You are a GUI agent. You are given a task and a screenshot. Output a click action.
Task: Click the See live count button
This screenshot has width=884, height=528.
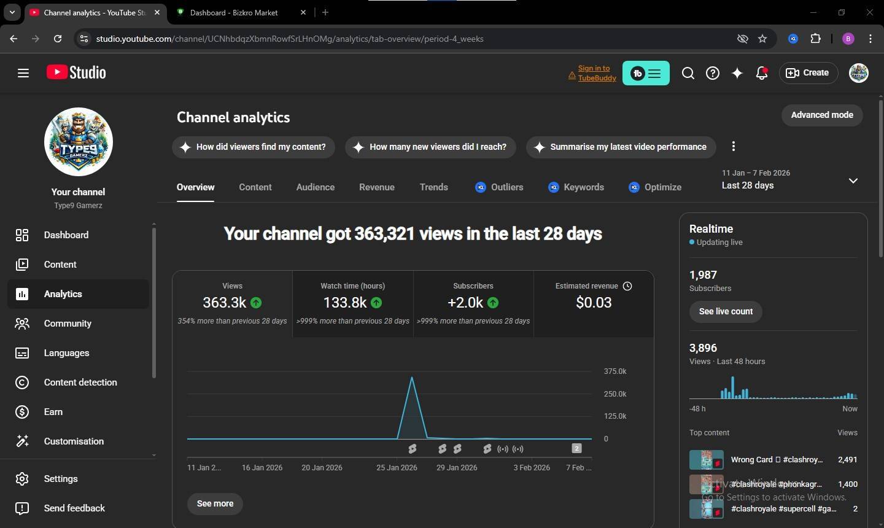[726, 311]
